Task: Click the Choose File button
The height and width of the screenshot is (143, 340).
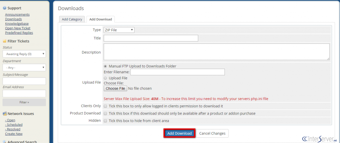Action: (116, 89)
